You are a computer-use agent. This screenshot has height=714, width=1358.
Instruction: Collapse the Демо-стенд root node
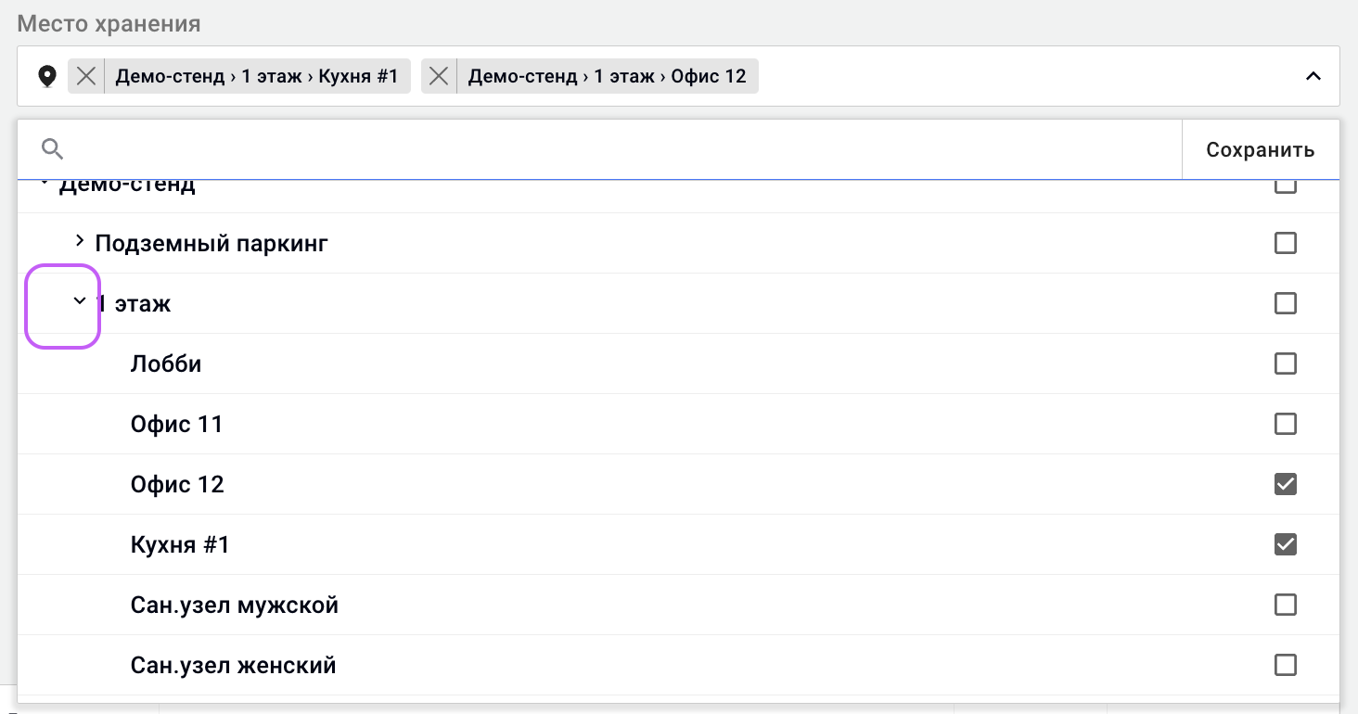click(43, 184)
